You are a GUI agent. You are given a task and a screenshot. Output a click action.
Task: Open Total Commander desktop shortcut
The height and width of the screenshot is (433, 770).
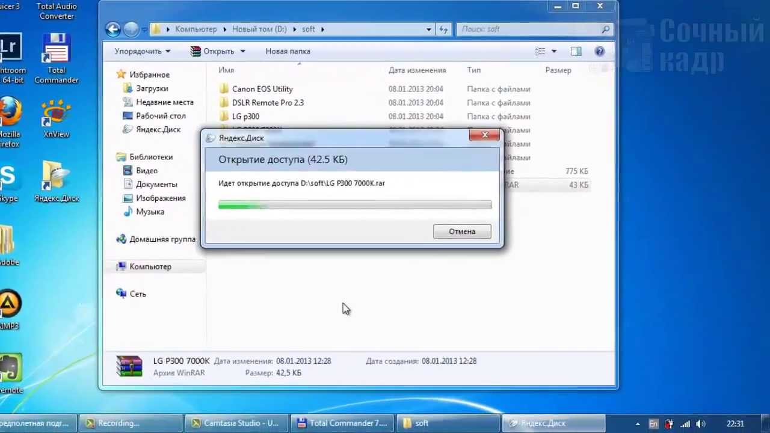click(56, 58)
